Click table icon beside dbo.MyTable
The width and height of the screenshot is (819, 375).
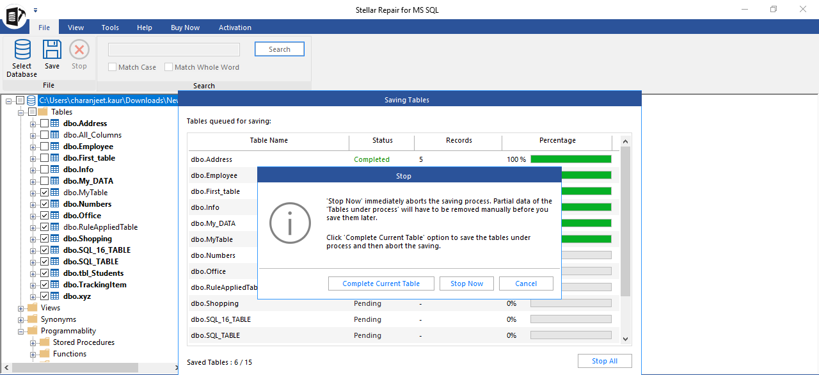55,193
